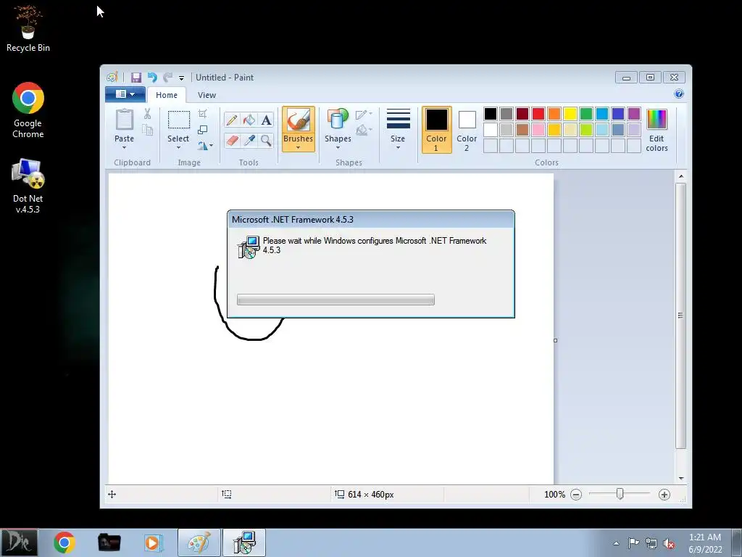742x557 pixels.
Task: Click the Crop icon in Image group
Action: tap(203, 114)
